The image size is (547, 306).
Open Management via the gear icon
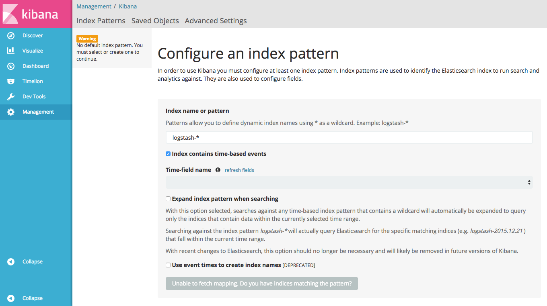11,112
